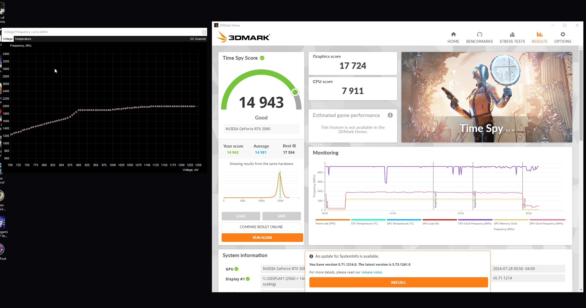586x308 pixels.
Task: Toggle GPU Load (%) legend item
Action: tap(439, 222)
